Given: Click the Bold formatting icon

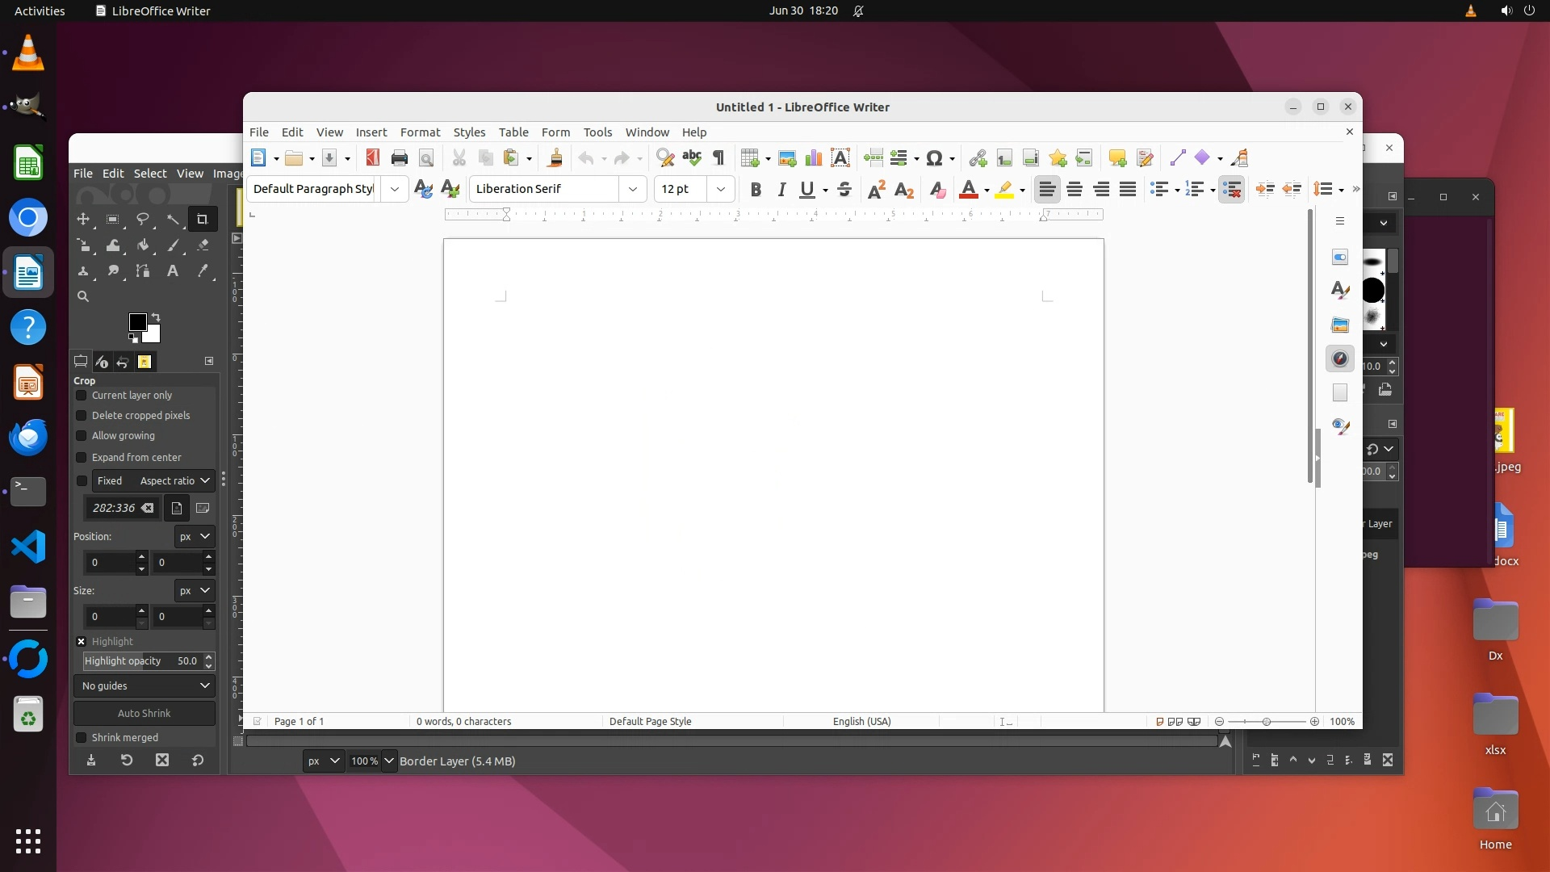Looking at the screenshot, I should click(x=756, y=190).
